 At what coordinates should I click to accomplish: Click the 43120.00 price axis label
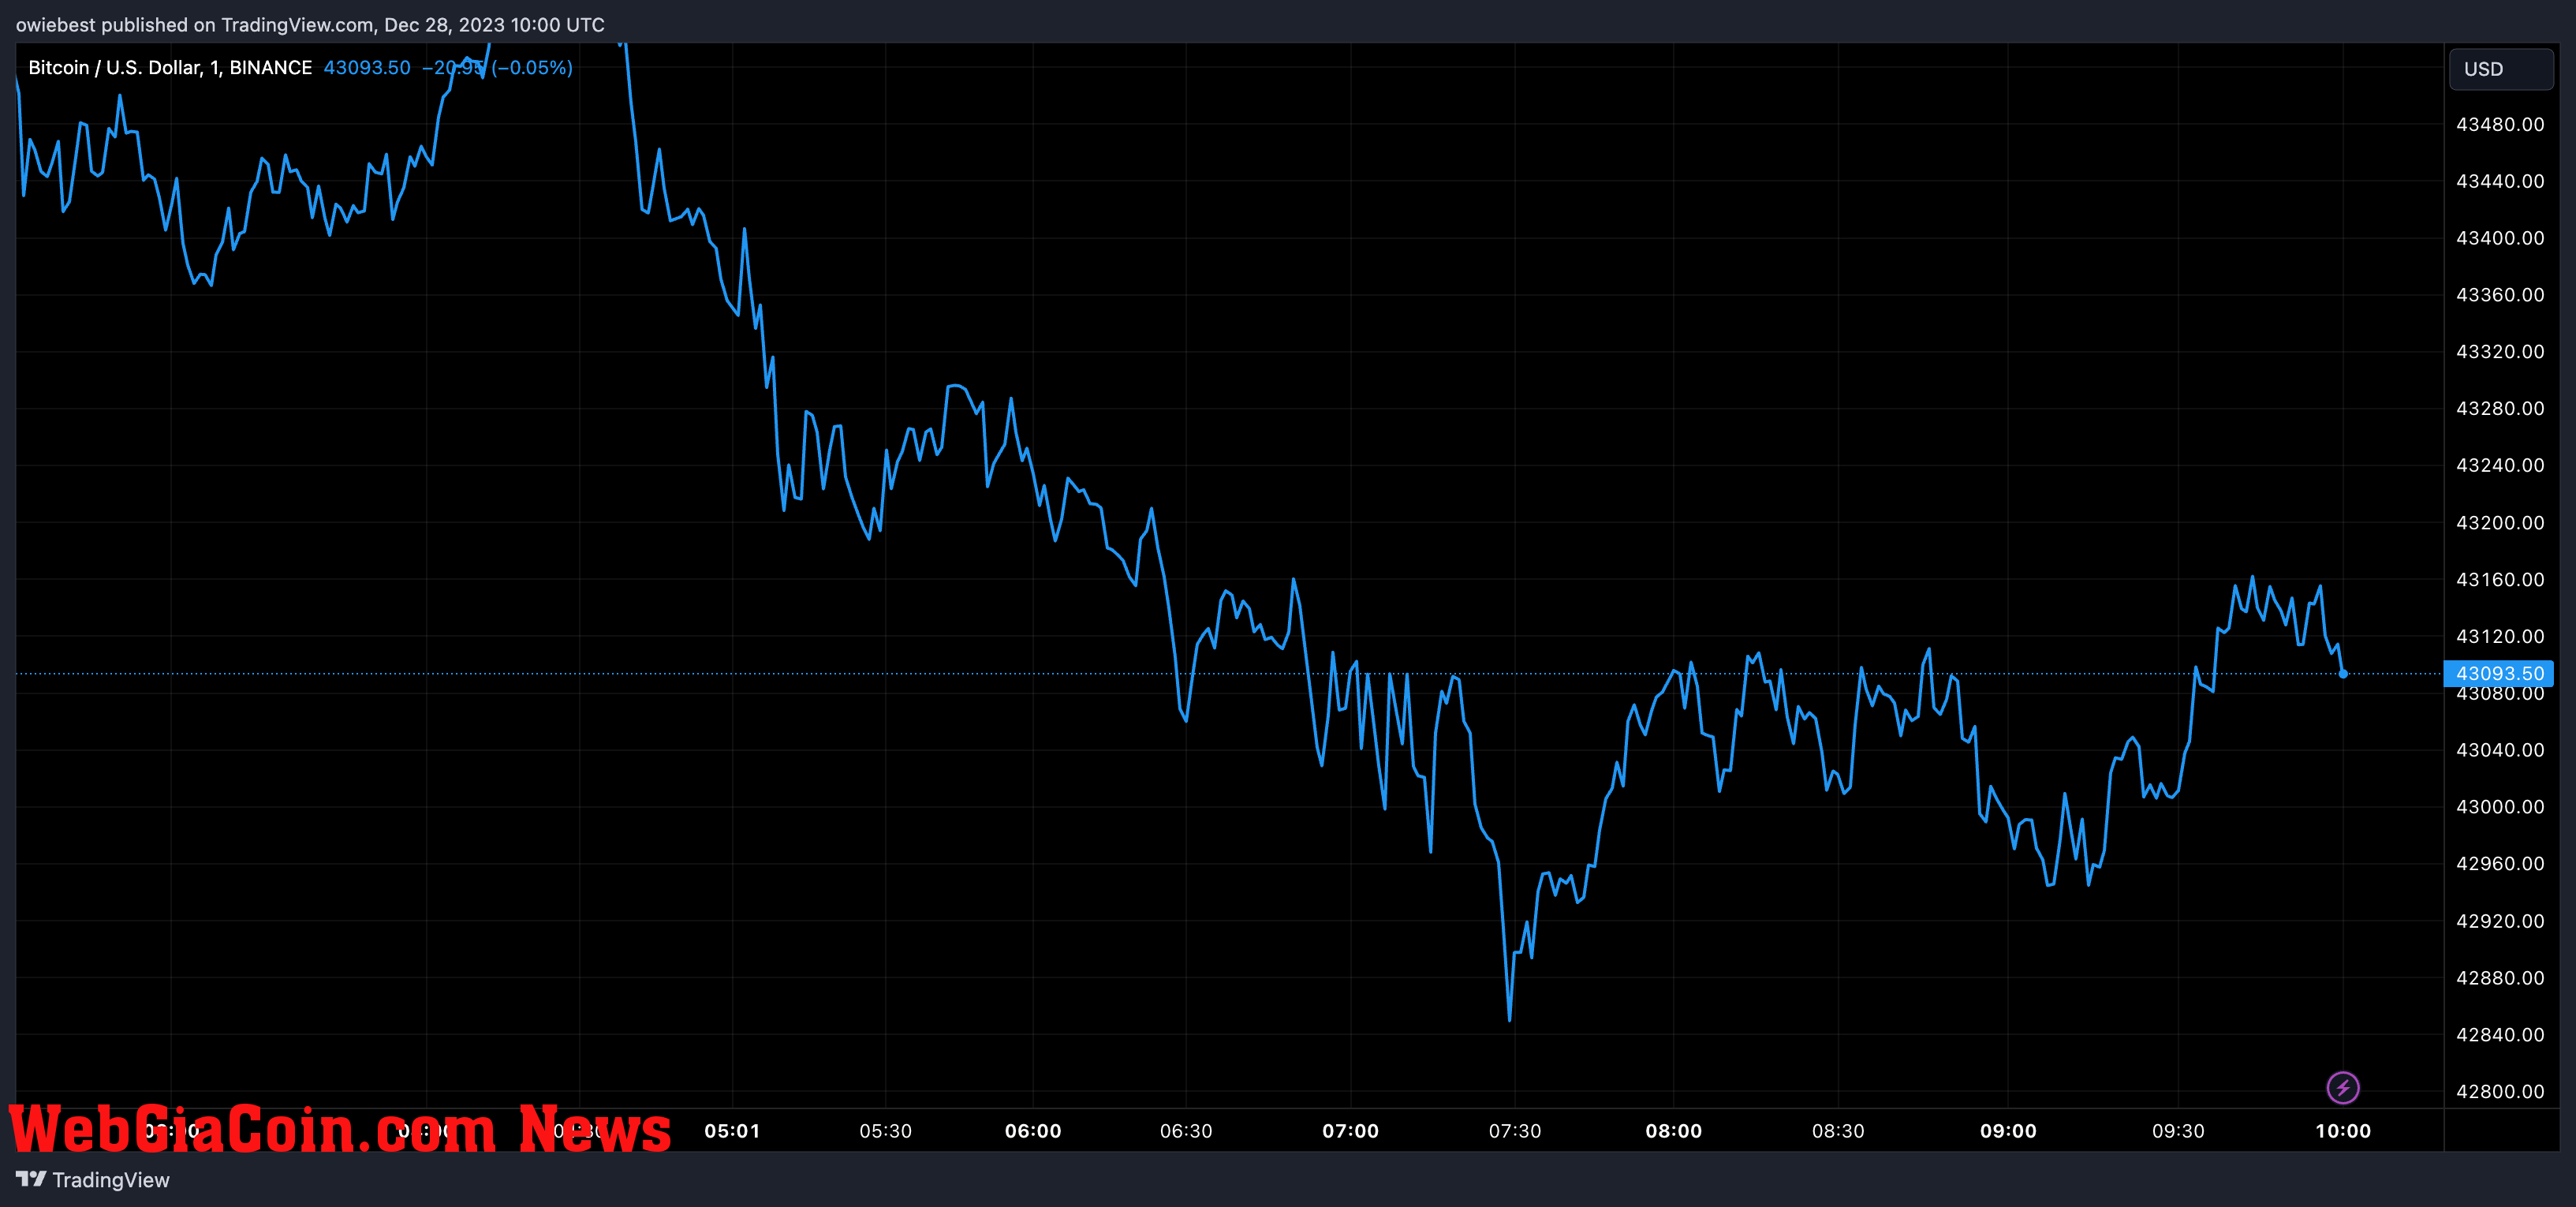point(2500,637)
